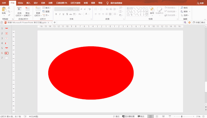Click the Slideshow view icon in status bar
The height and width of the screenshot is (118, 207).
pyautogui.click(x=170, y=116)
